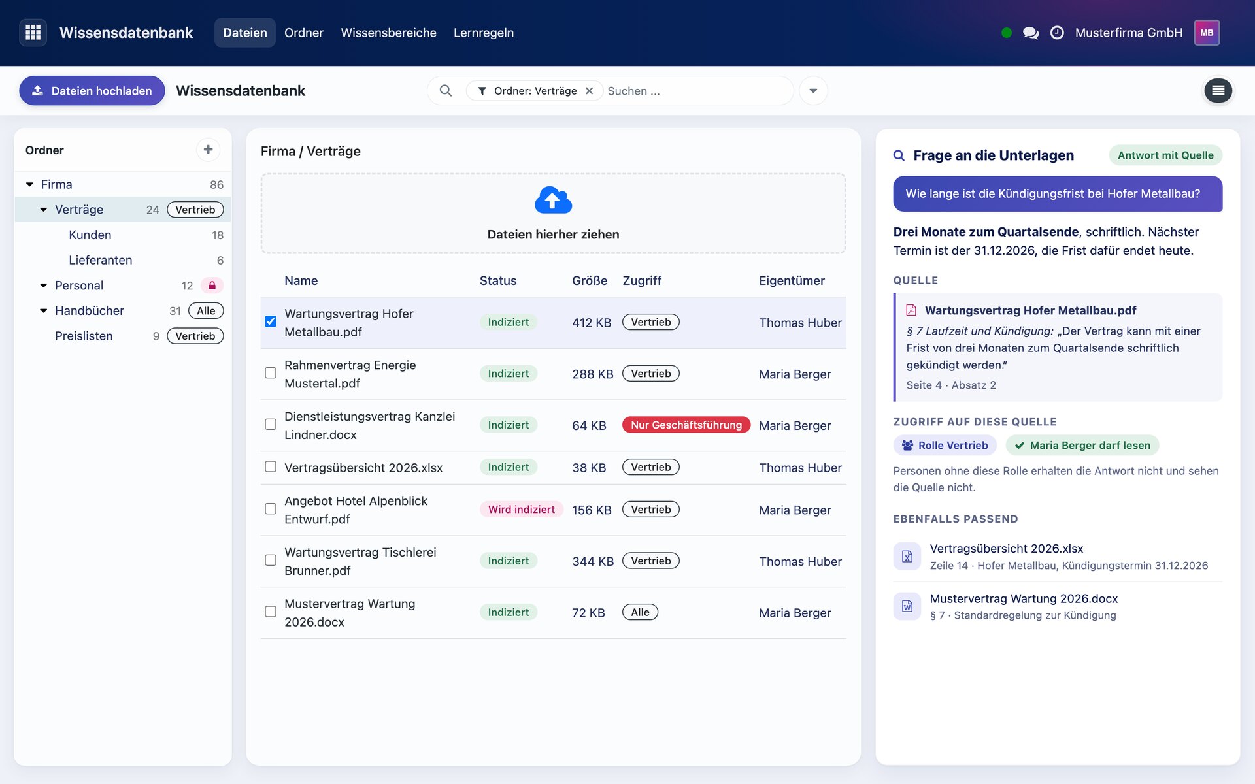
Task: Check Wartungsvertrag Tischlerei Brunner.pdf checkbox
Action: click(x=271, y=561)
